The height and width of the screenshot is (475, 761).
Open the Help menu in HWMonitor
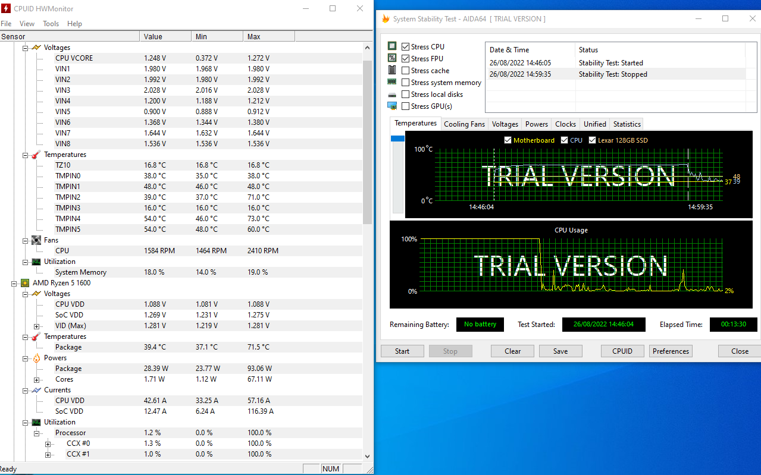pyautogui.click(x=74, y=24)
